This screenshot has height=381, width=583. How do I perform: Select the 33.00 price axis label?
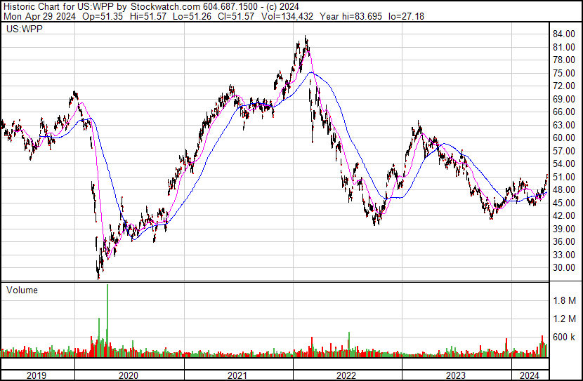(564, 255)
